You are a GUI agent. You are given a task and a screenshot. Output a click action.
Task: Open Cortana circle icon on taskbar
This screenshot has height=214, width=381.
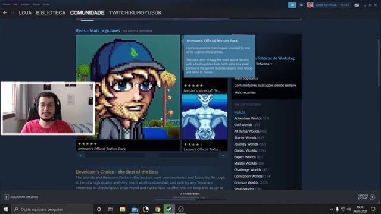click(x=99, y=209)
